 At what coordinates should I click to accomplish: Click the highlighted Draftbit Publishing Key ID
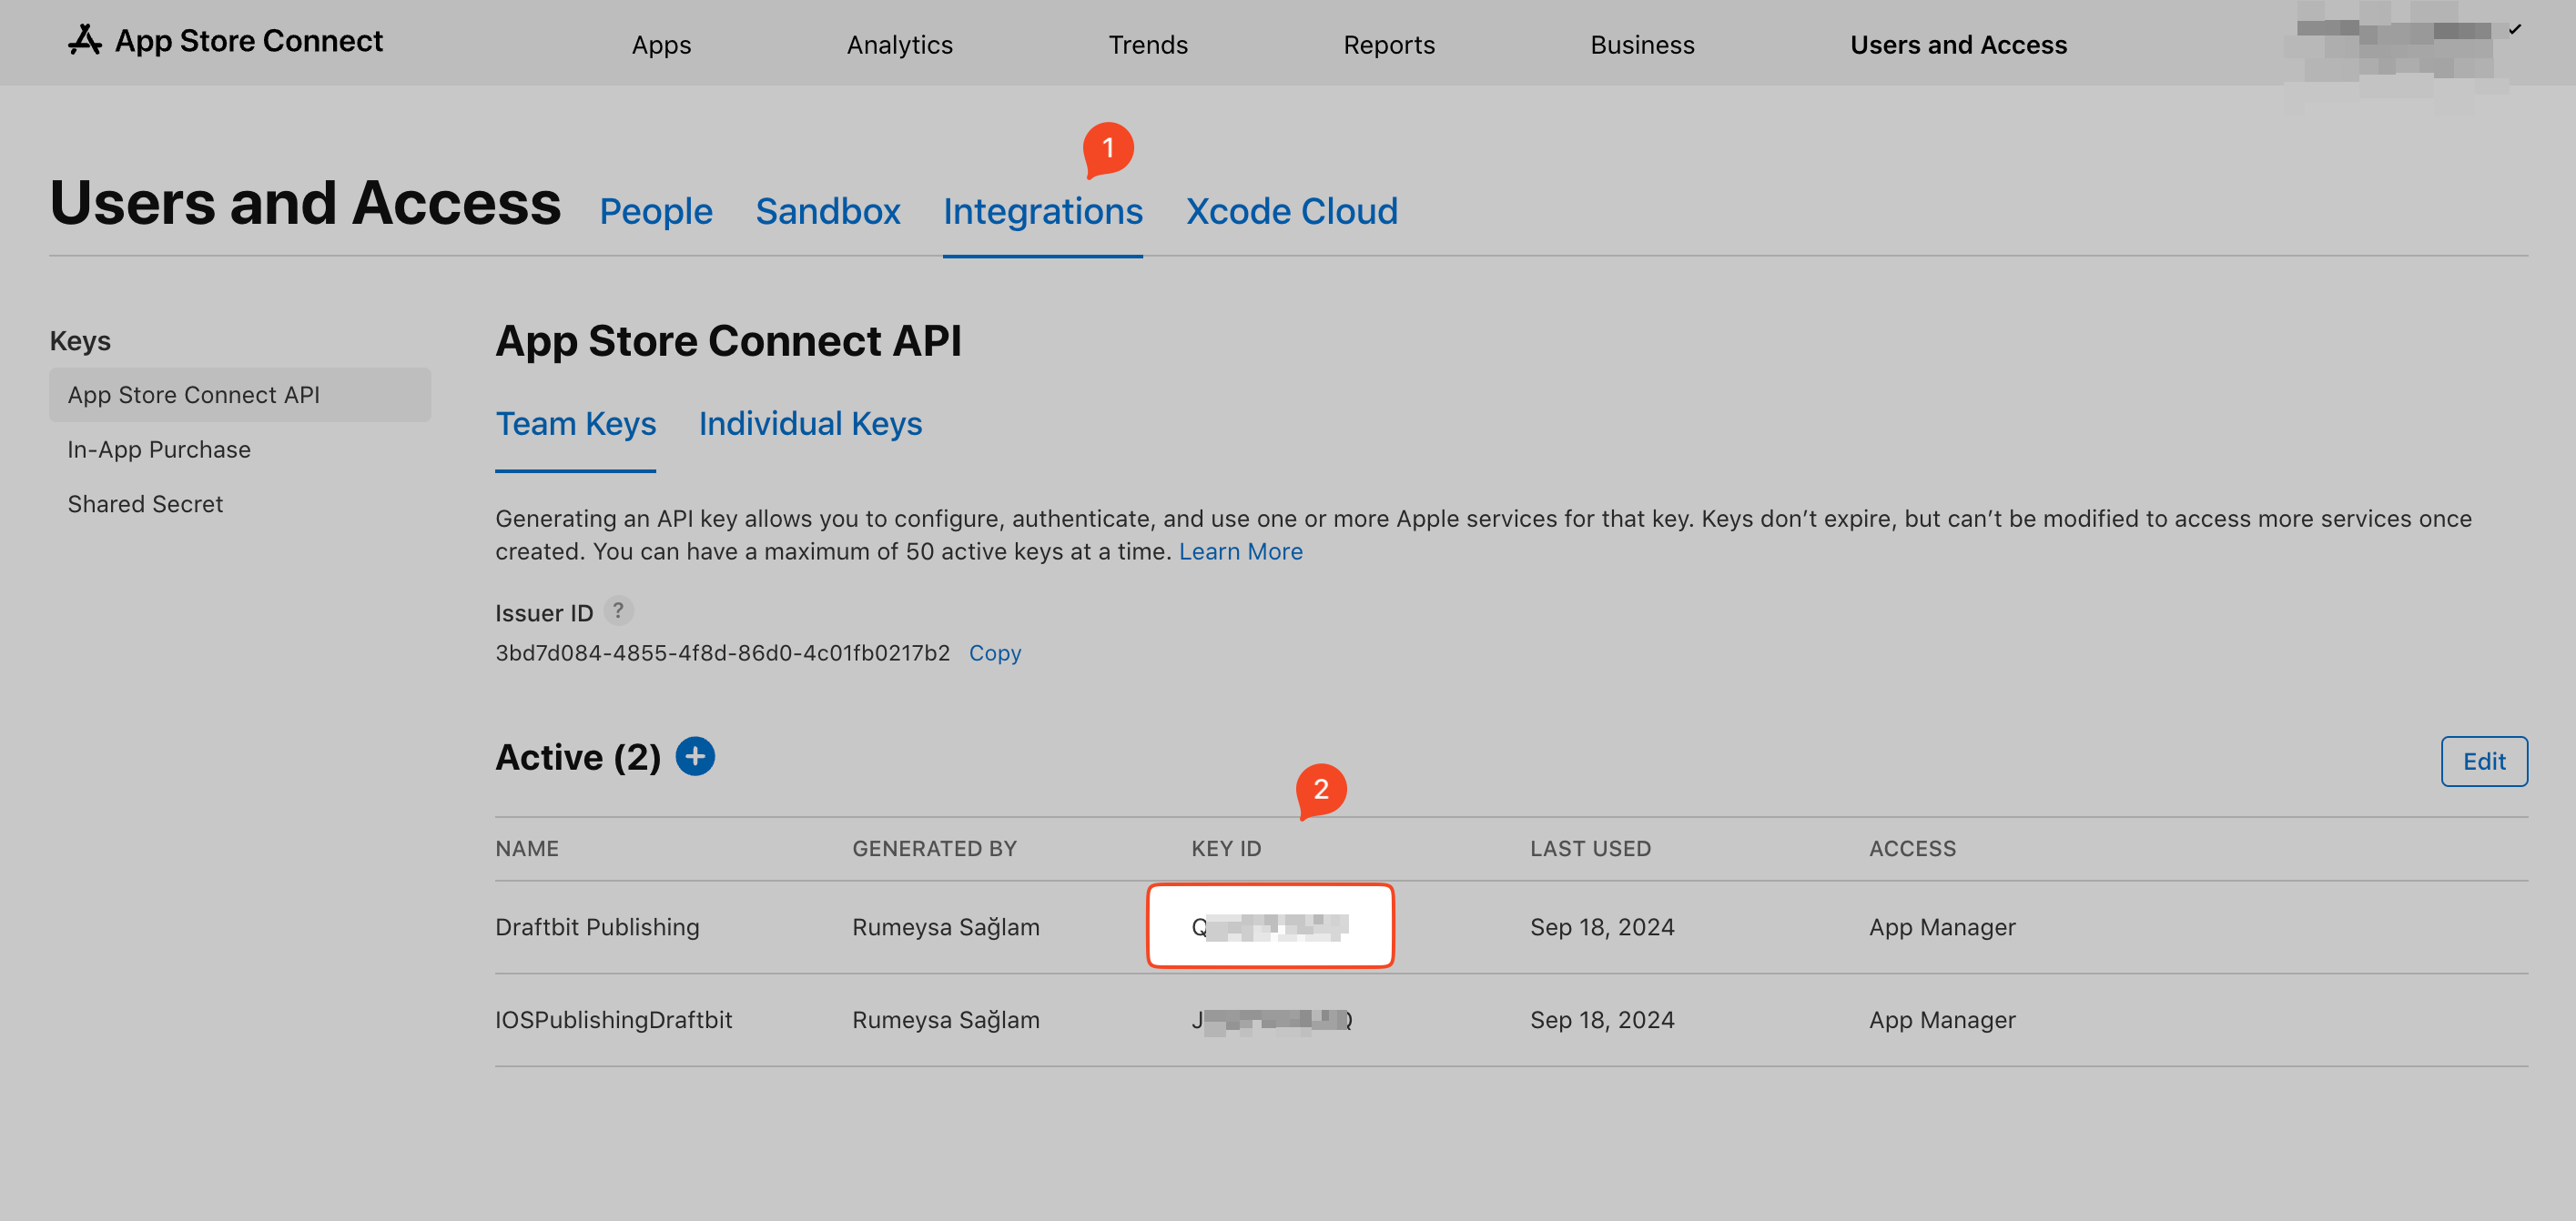coord(1270,925)
